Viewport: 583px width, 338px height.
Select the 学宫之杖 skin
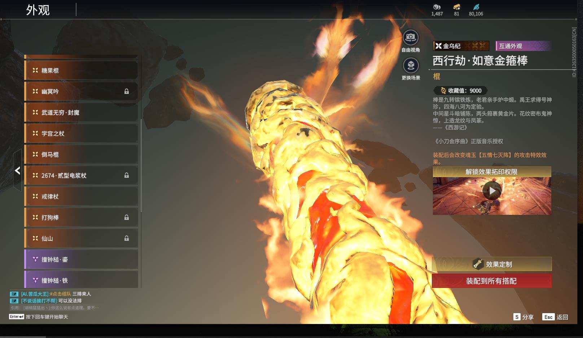(81, 134)
